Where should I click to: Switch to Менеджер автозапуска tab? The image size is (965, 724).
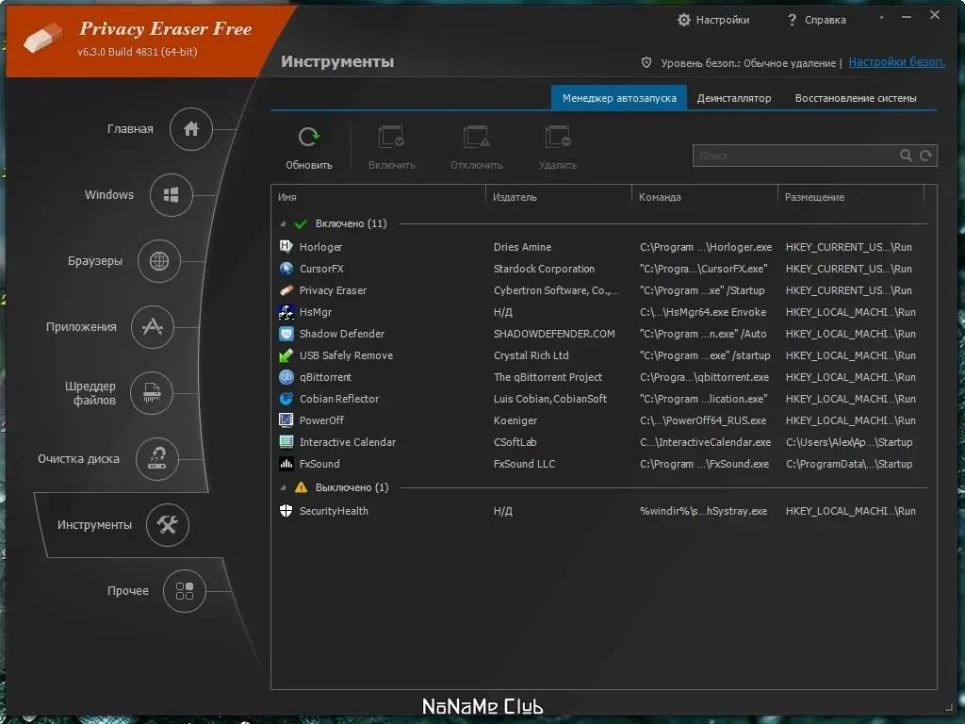click(x=619, y=98)
